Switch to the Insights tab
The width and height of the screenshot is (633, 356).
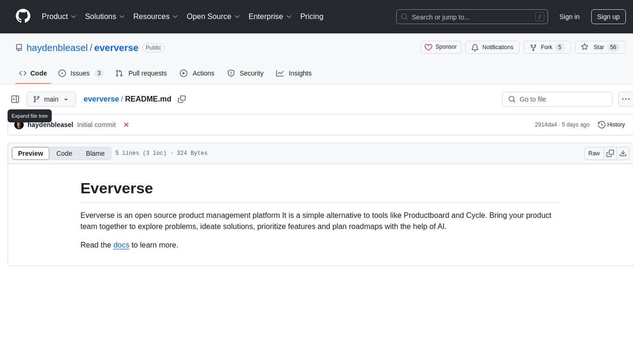(294, 73)
